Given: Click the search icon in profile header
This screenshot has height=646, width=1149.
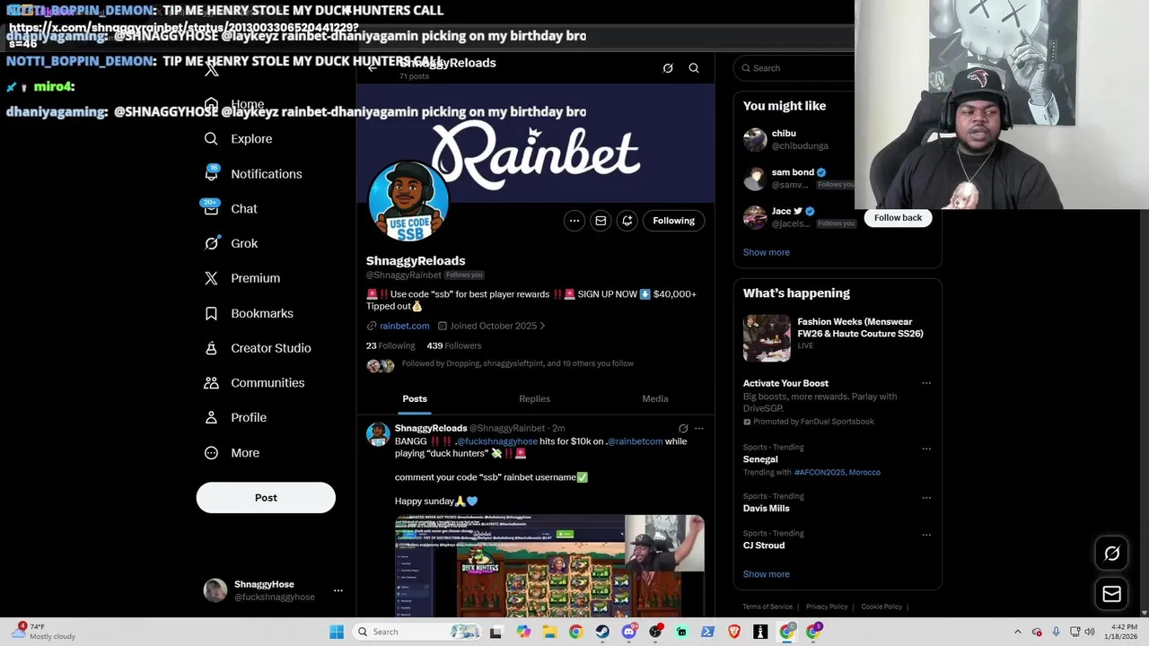Looking at the screenshot, I should (x=694, y=68).
